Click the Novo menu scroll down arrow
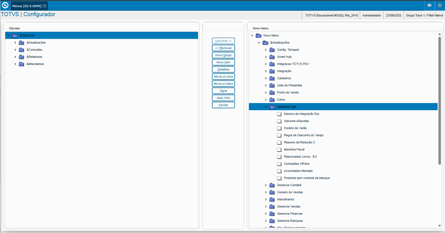Image resolution: width=445 pixels, height=233 pixels. click(x=440, y=226)
